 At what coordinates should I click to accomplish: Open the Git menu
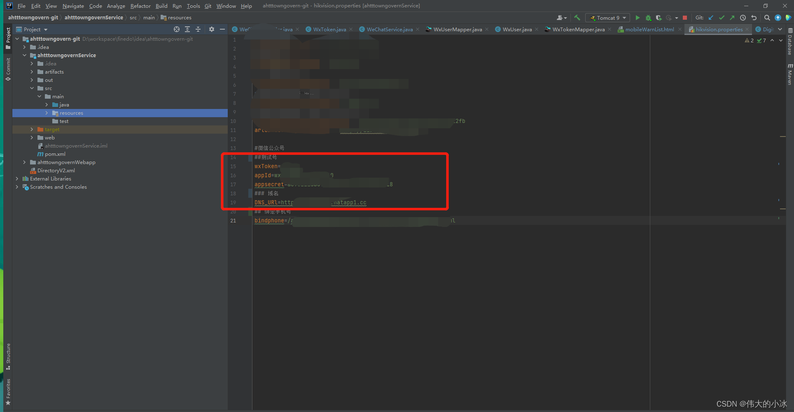[208, 6]
